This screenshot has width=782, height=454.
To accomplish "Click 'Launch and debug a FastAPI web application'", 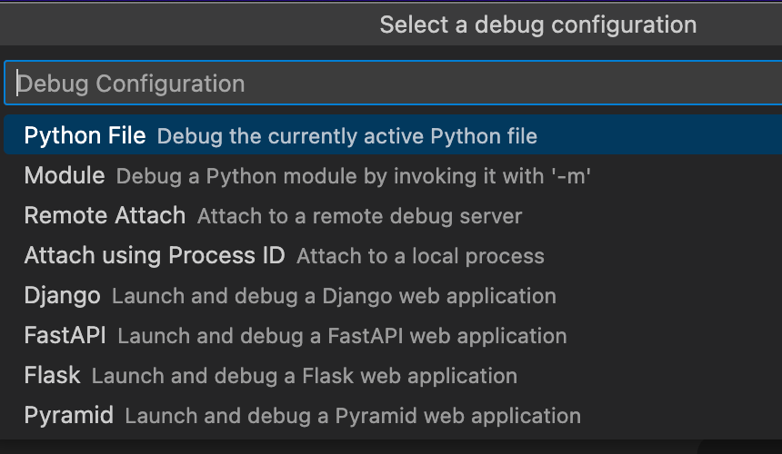I will 342,336.
